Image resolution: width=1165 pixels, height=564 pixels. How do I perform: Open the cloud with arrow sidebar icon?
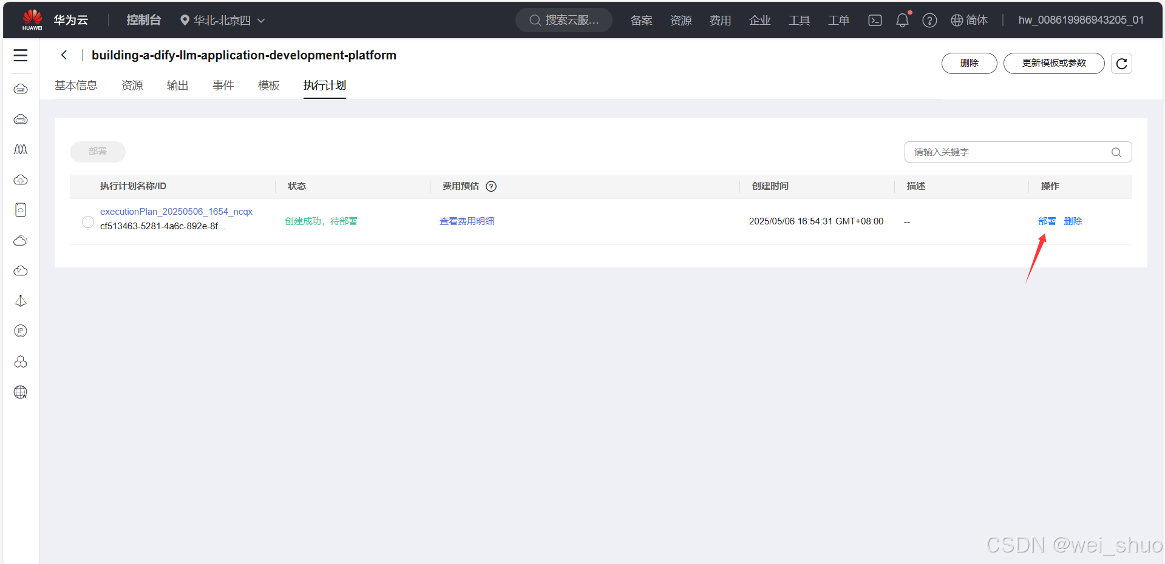21,270
